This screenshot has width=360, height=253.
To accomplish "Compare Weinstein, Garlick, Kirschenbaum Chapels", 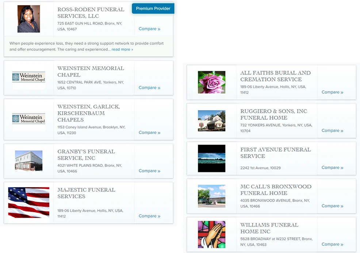I will (x=149, y=133).
